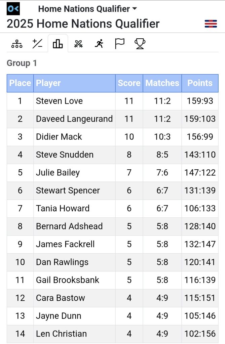225x344 pixels.
Task: Open the bracket structure tab icon
Action: [x=17, y=44]
